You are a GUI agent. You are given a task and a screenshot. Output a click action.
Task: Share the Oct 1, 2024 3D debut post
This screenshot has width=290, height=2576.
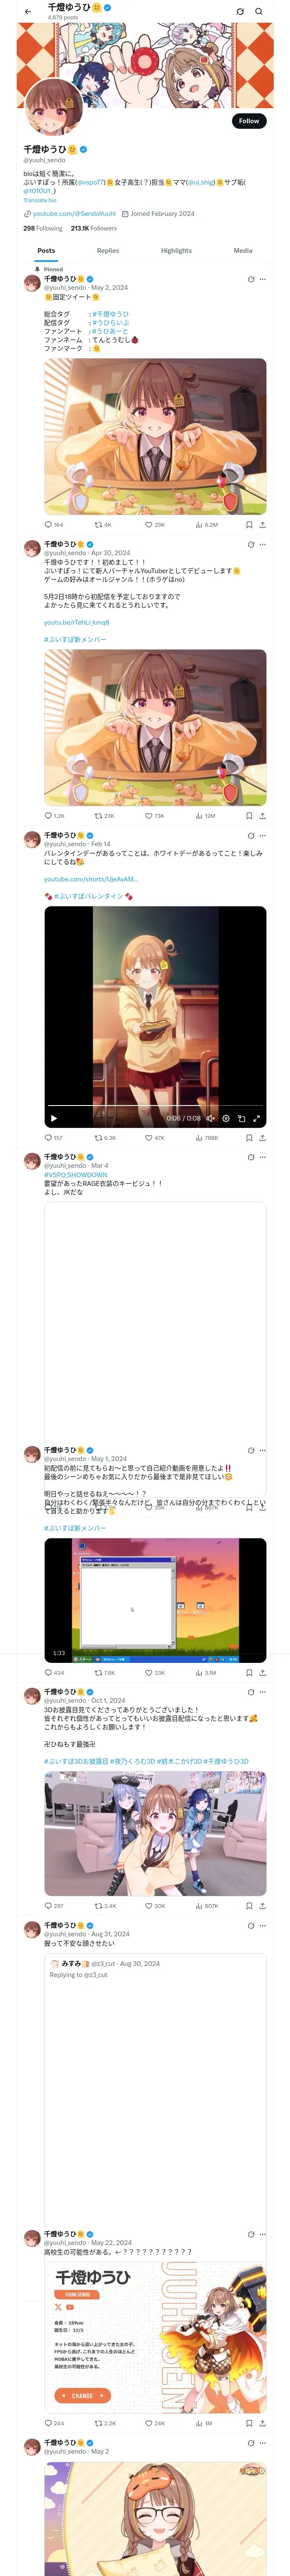262,1905
